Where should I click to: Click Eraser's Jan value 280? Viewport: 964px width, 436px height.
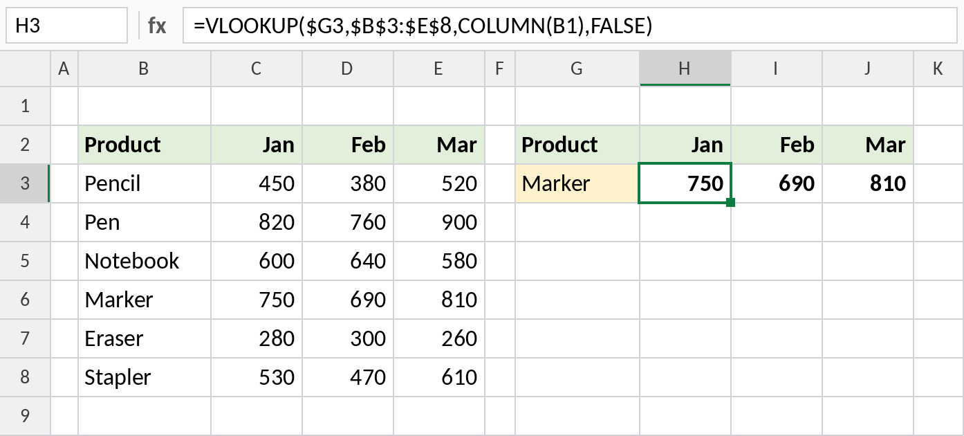[x=257, y=338]
